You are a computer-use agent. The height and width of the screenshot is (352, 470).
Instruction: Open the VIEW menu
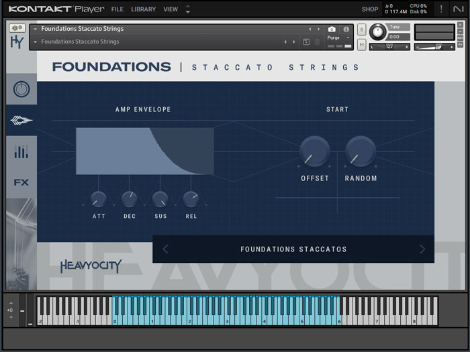click(x=171, y=9)
